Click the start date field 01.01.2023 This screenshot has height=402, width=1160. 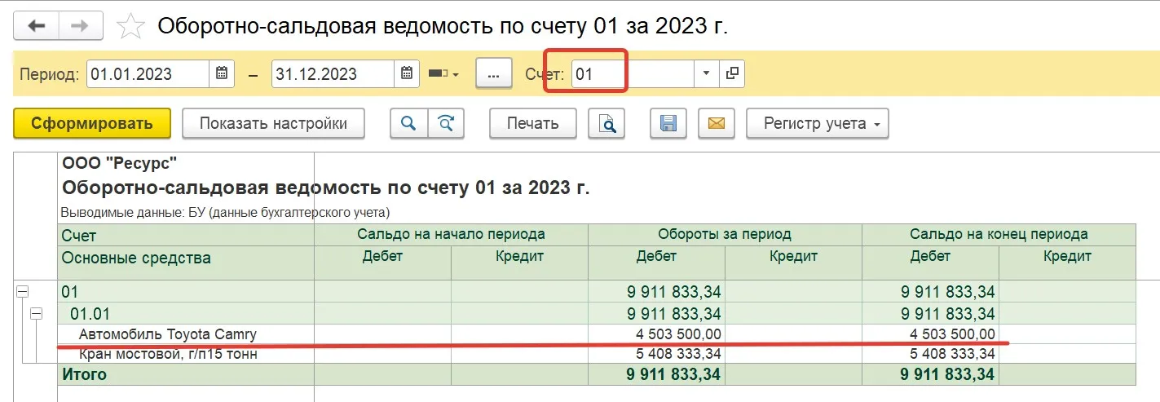click(x=147, y=73)
